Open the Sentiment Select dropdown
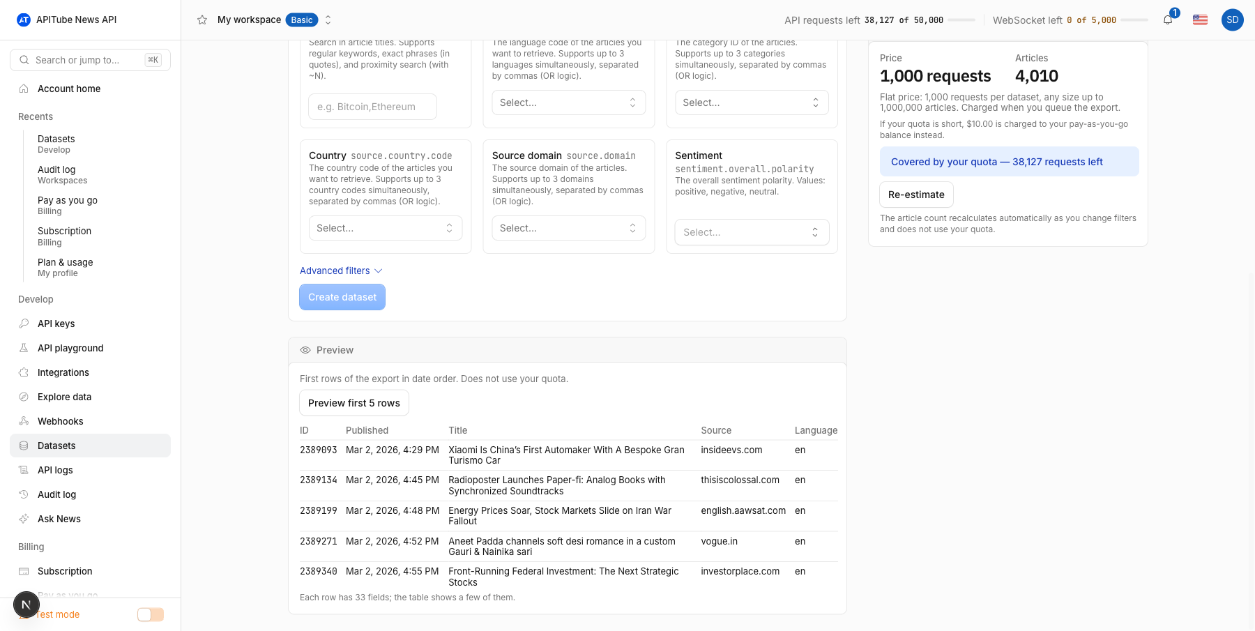This screenshot has height=631, width=1255. point(752,232)
